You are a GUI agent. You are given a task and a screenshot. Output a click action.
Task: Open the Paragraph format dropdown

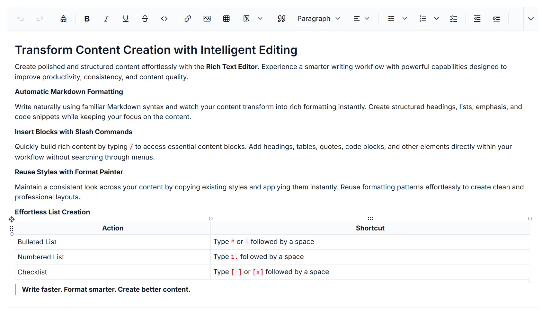pyautogui.click(x=319, y=19)
